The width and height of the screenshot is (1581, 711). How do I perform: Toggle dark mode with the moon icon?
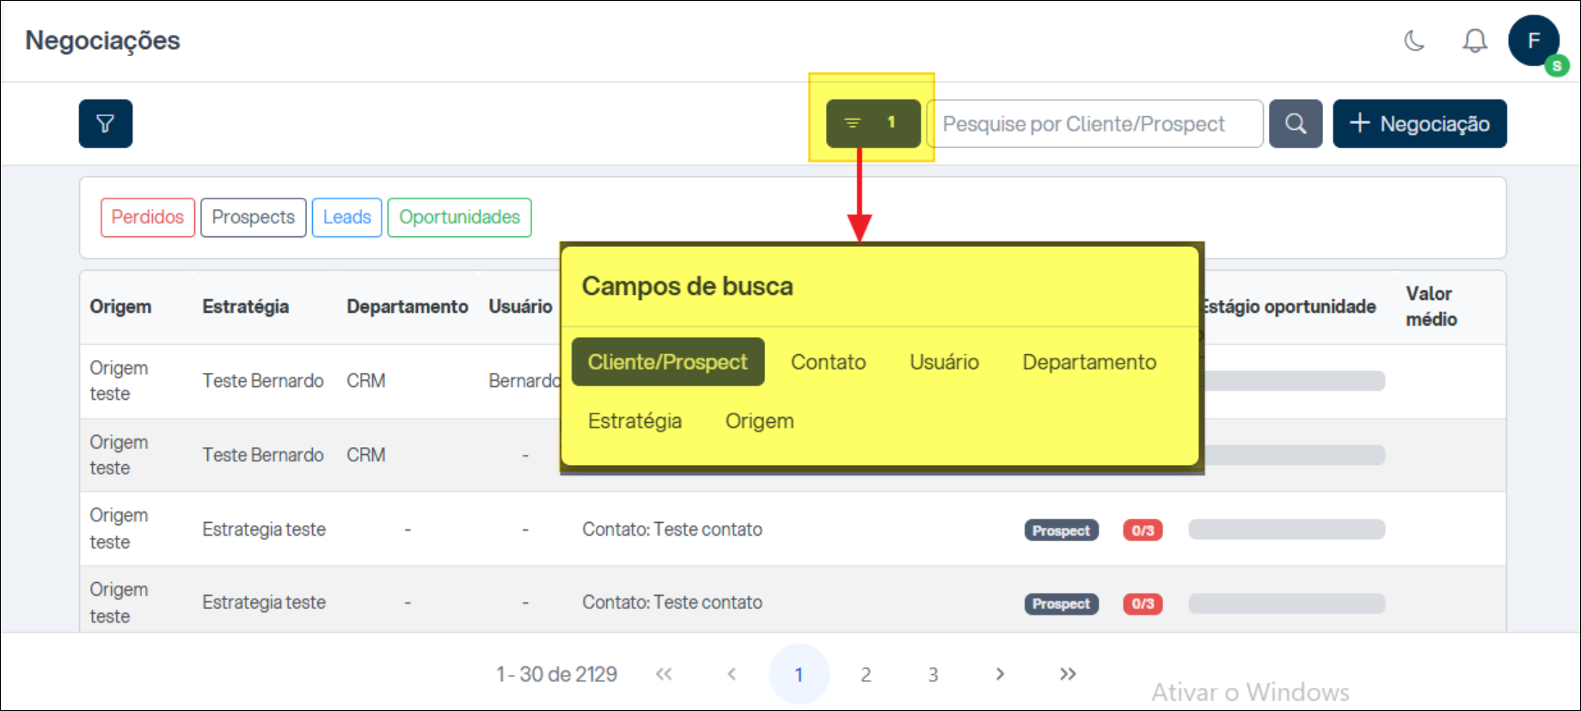[x=1414, y=40]
